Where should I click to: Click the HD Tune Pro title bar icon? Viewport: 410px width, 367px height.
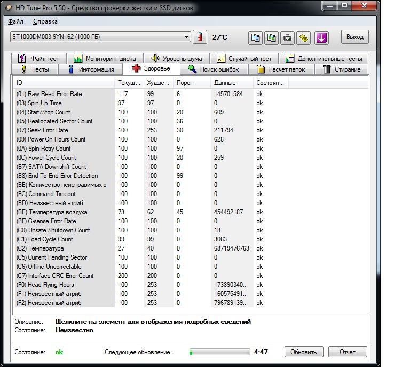(9, 8)
